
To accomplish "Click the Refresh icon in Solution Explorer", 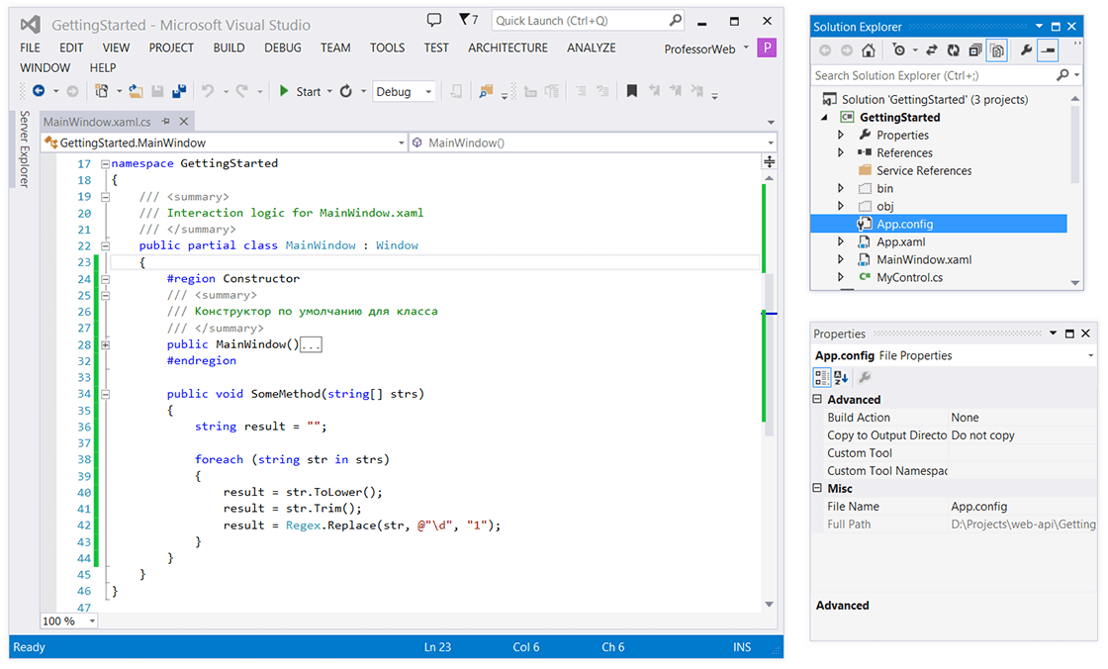I will pyautogui.click(x=954, y=50).
